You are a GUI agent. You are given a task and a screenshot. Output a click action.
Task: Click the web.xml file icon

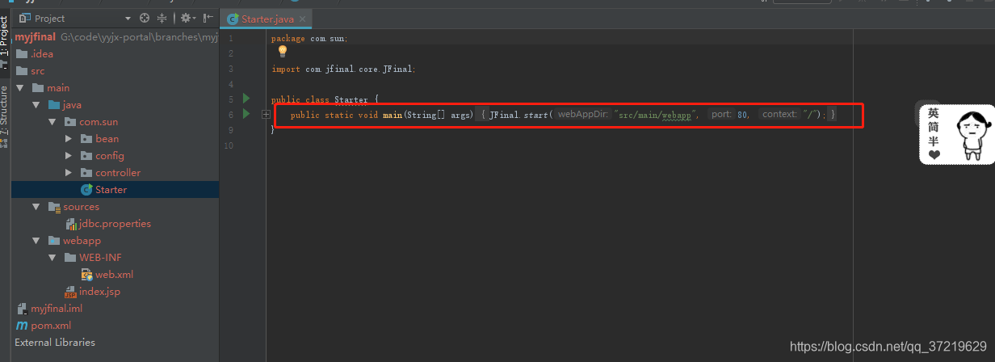(x=86, y=274)
